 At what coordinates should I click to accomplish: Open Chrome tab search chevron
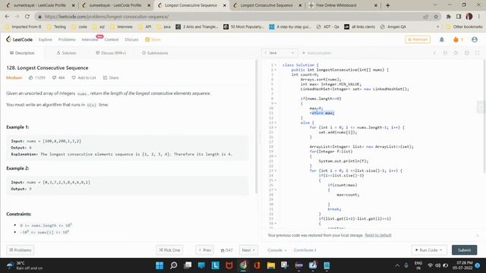435,5
